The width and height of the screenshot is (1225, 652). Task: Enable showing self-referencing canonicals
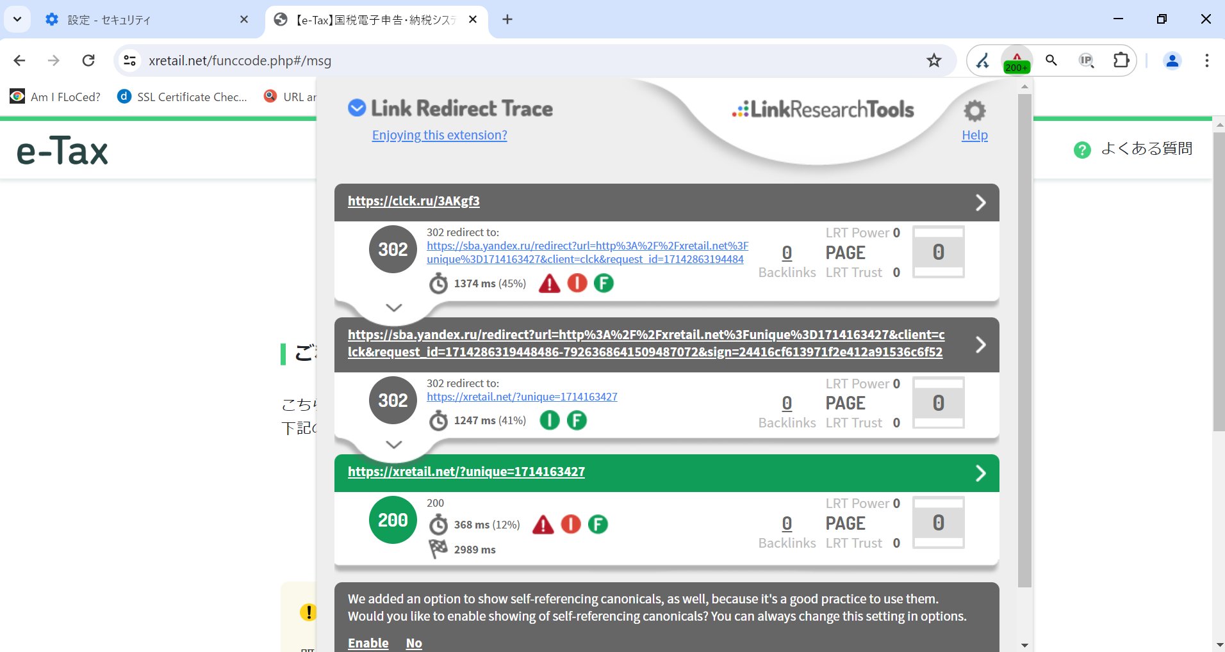[368, 642]
